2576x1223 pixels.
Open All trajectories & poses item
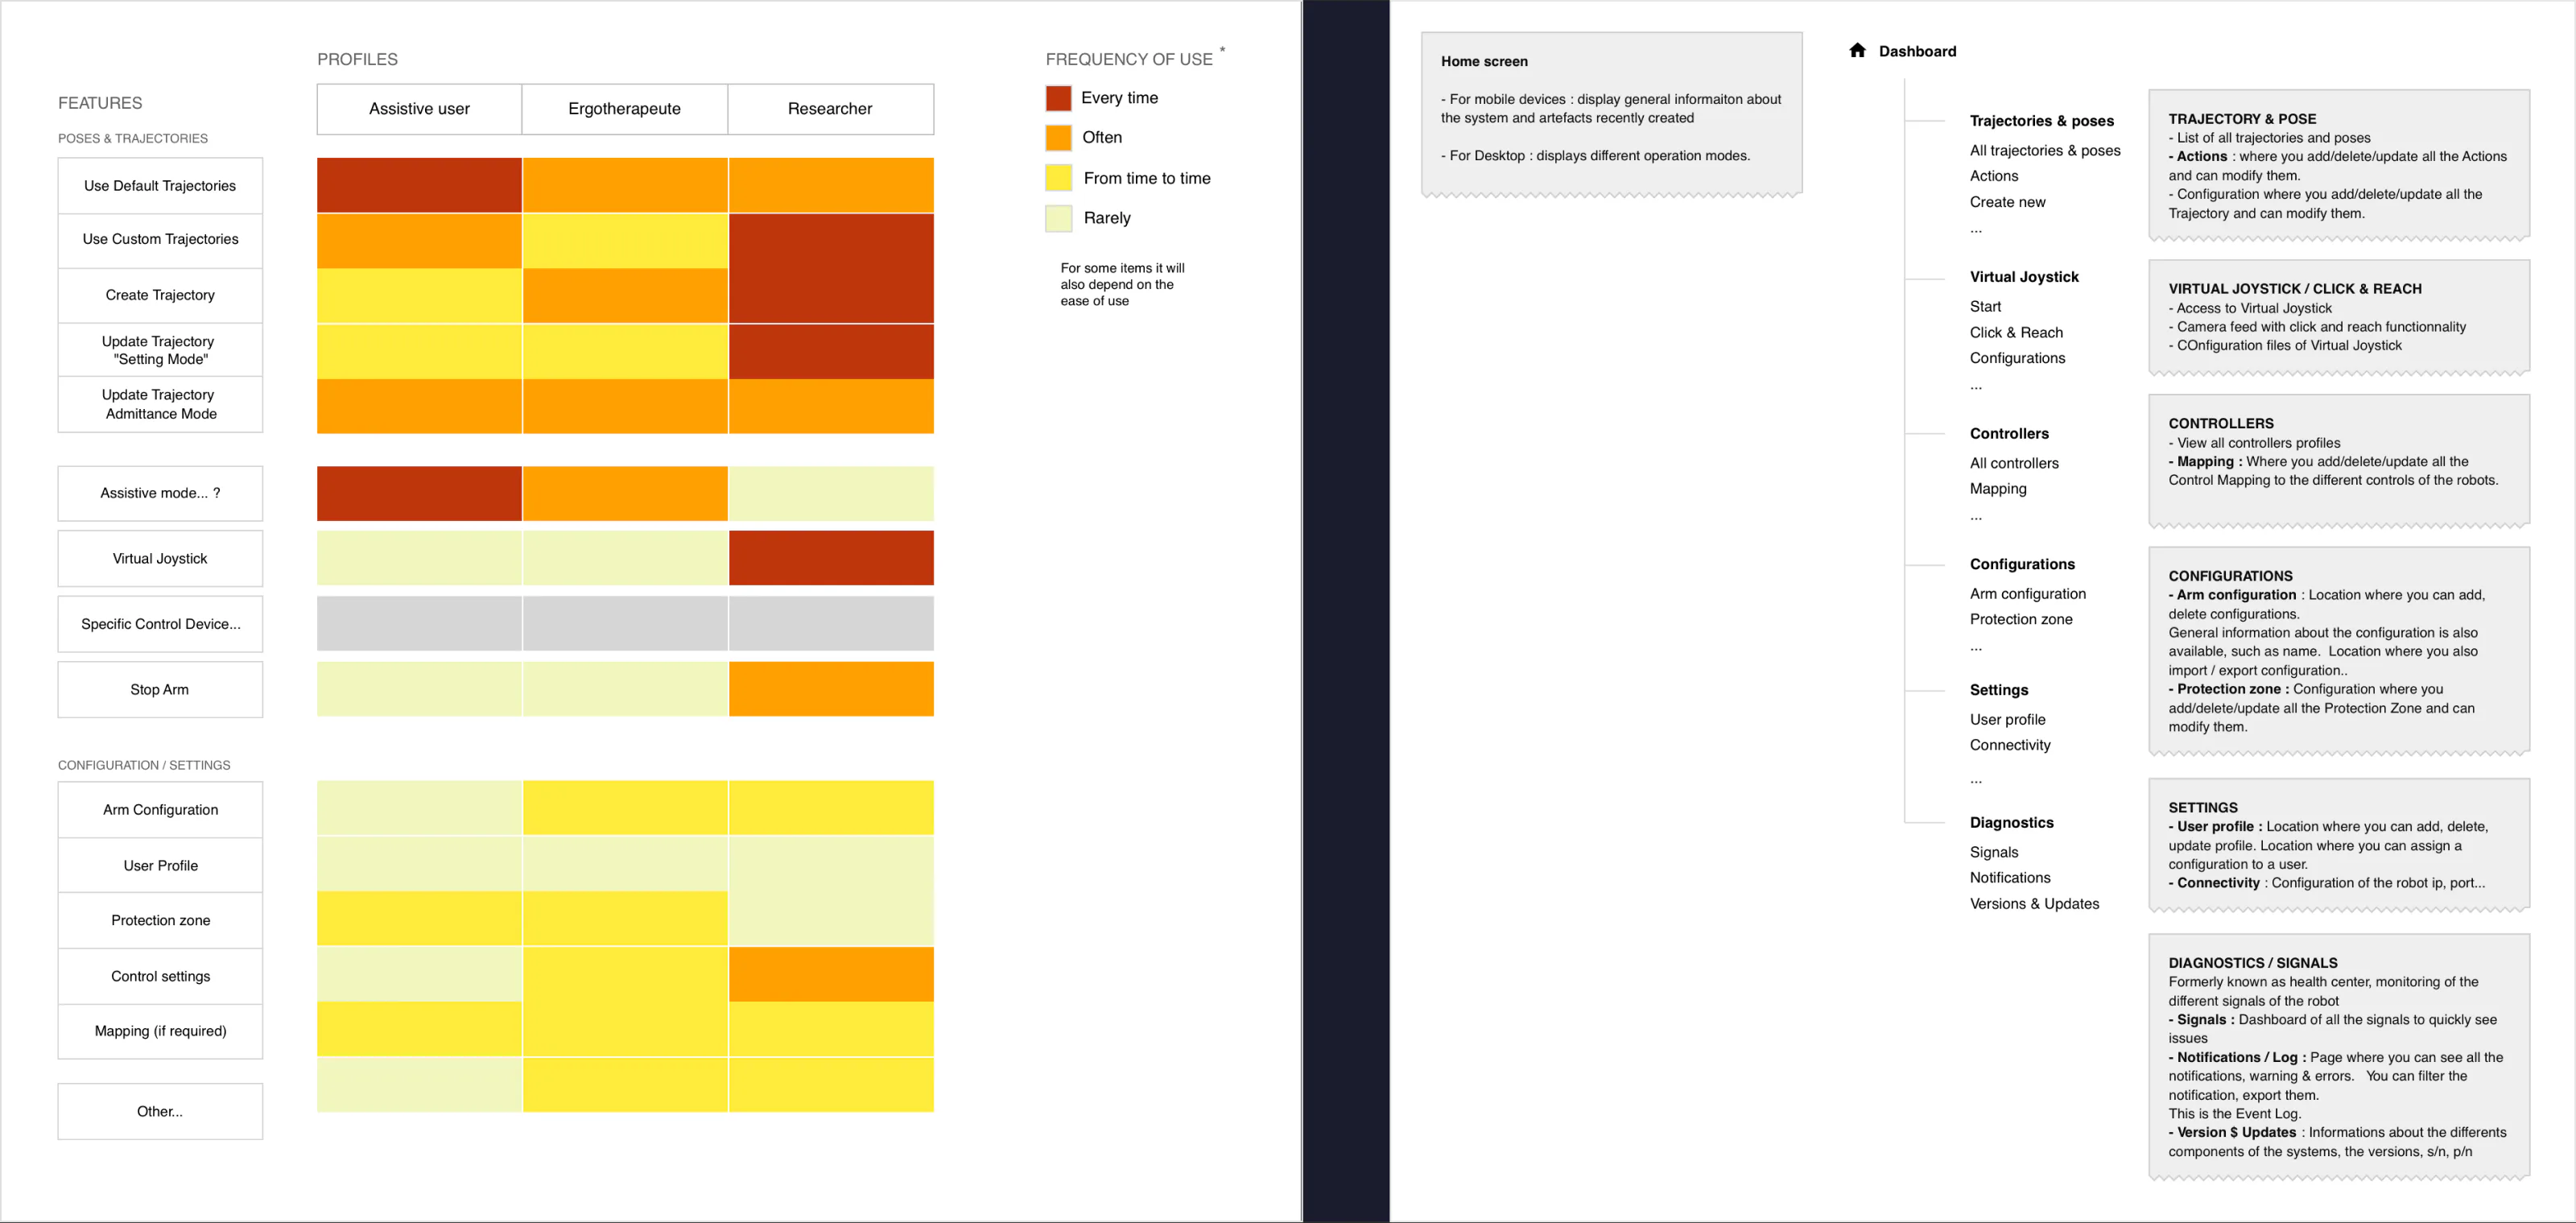click(x=2044, y=151)
